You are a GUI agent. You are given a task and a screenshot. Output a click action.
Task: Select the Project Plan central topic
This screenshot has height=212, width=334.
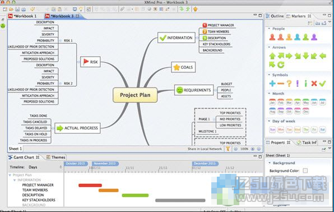click(x=135, y=95)
